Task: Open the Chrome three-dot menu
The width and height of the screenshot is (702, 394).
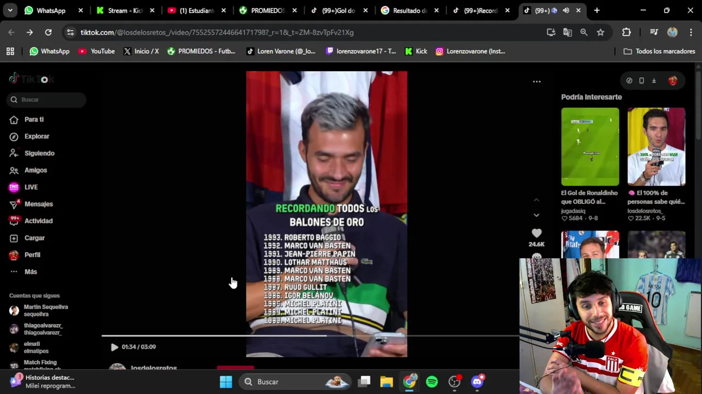Action: click(690, 32)
